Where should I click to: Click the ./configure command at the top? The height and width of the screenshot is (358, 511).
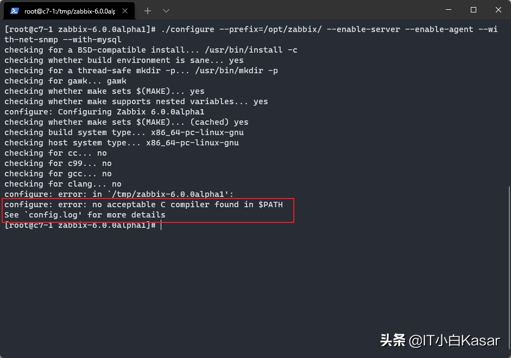click(217, 29)
